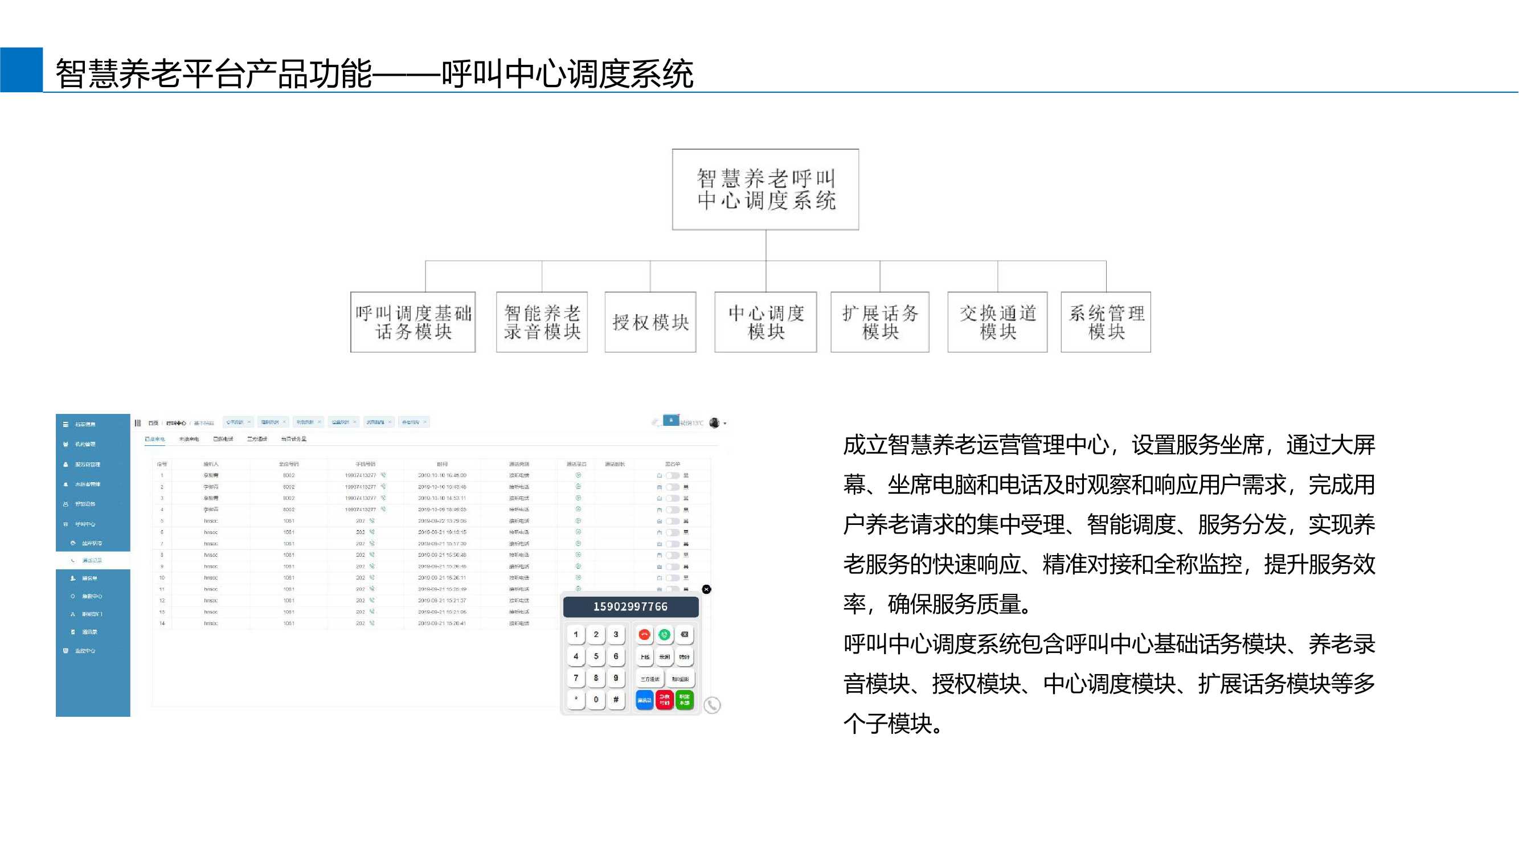This screenshot has width=1519, height=854.
Task: Toggle blacklist switch in row 5
Action: coord(672,521)
